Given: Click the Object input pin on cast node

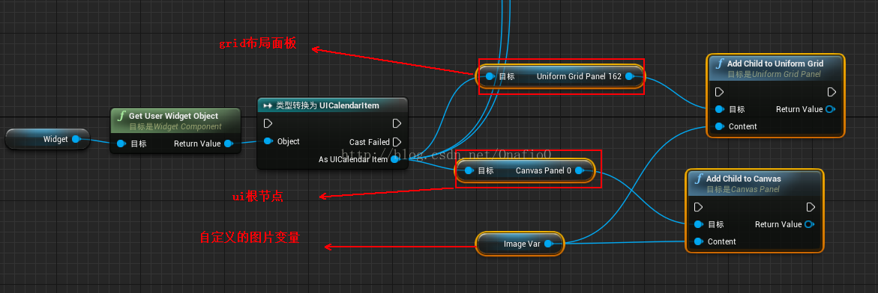Looking at the screenshot, I should [x=268, y=141].
